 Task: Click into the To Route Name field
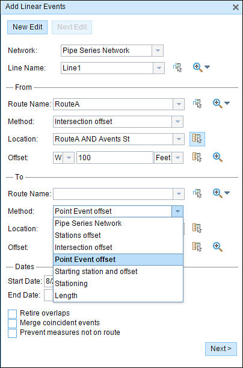[113, 194]
